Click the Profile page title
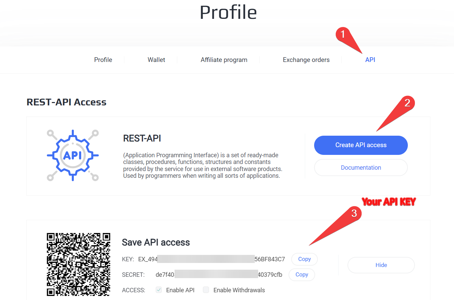Image resolution: width=454 pixels, height=300 pixels. 228,12
